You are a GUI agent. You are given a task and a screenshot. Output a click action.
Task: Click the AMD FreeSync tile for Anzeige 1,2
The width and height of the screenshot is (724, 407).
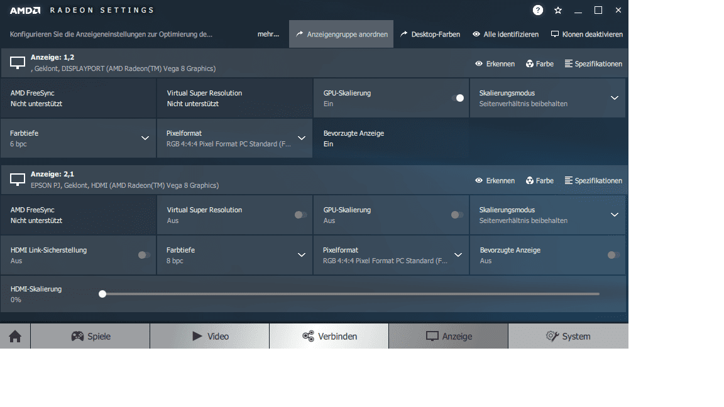[x=79, y=98]
